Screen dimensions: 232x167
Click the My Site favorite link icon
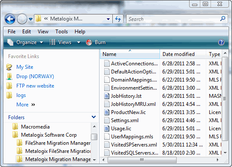[x=9, y=67]
